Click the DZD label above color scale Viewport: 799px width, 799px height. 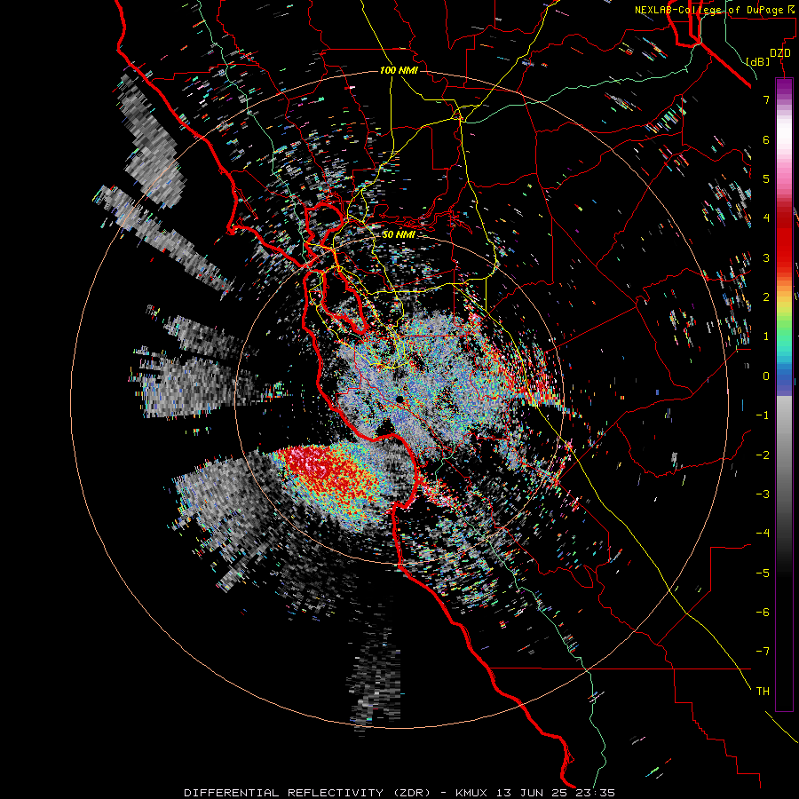coord(780,53)
